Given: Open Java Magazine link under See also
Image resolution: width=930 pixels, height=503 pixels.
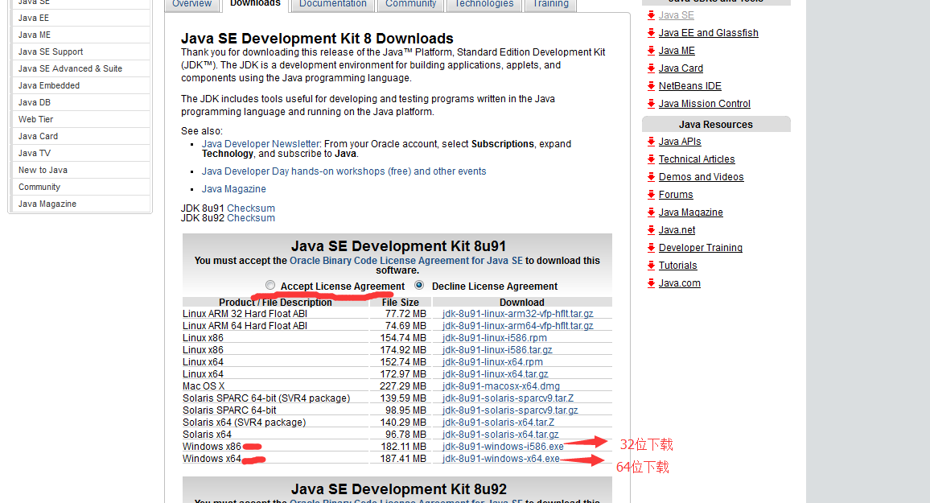Looking at the screenshot, I should [233, 189].
